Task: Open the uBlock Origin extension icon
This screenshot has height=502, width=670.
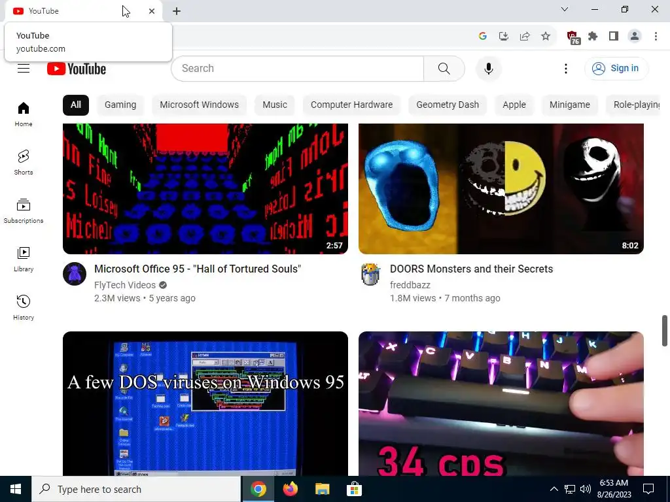Action: pyautogui.click(x=573, y=37)
